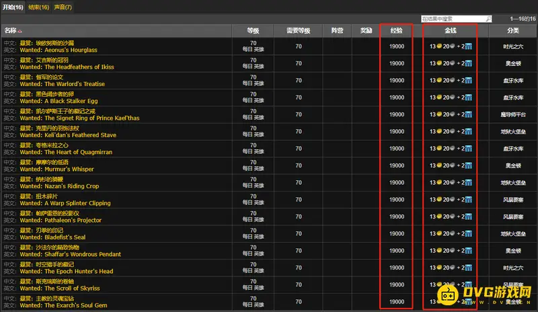Switch to the 声音(7) tab
The width and height of the screenshot is (538, 312).
coord(63,7)
